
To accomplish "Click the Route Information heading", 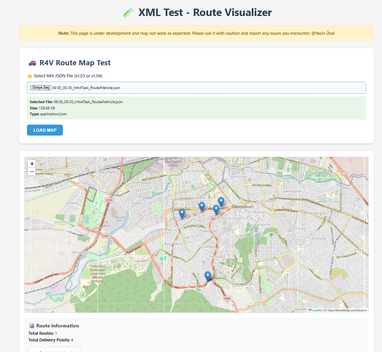I will [57, 326].
